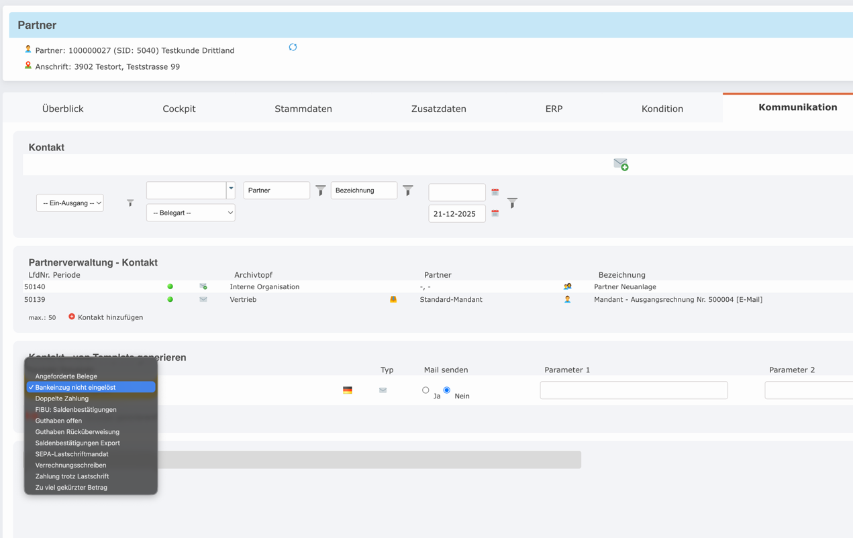Click the date range filter funnel icon

[x=512, y=203]
